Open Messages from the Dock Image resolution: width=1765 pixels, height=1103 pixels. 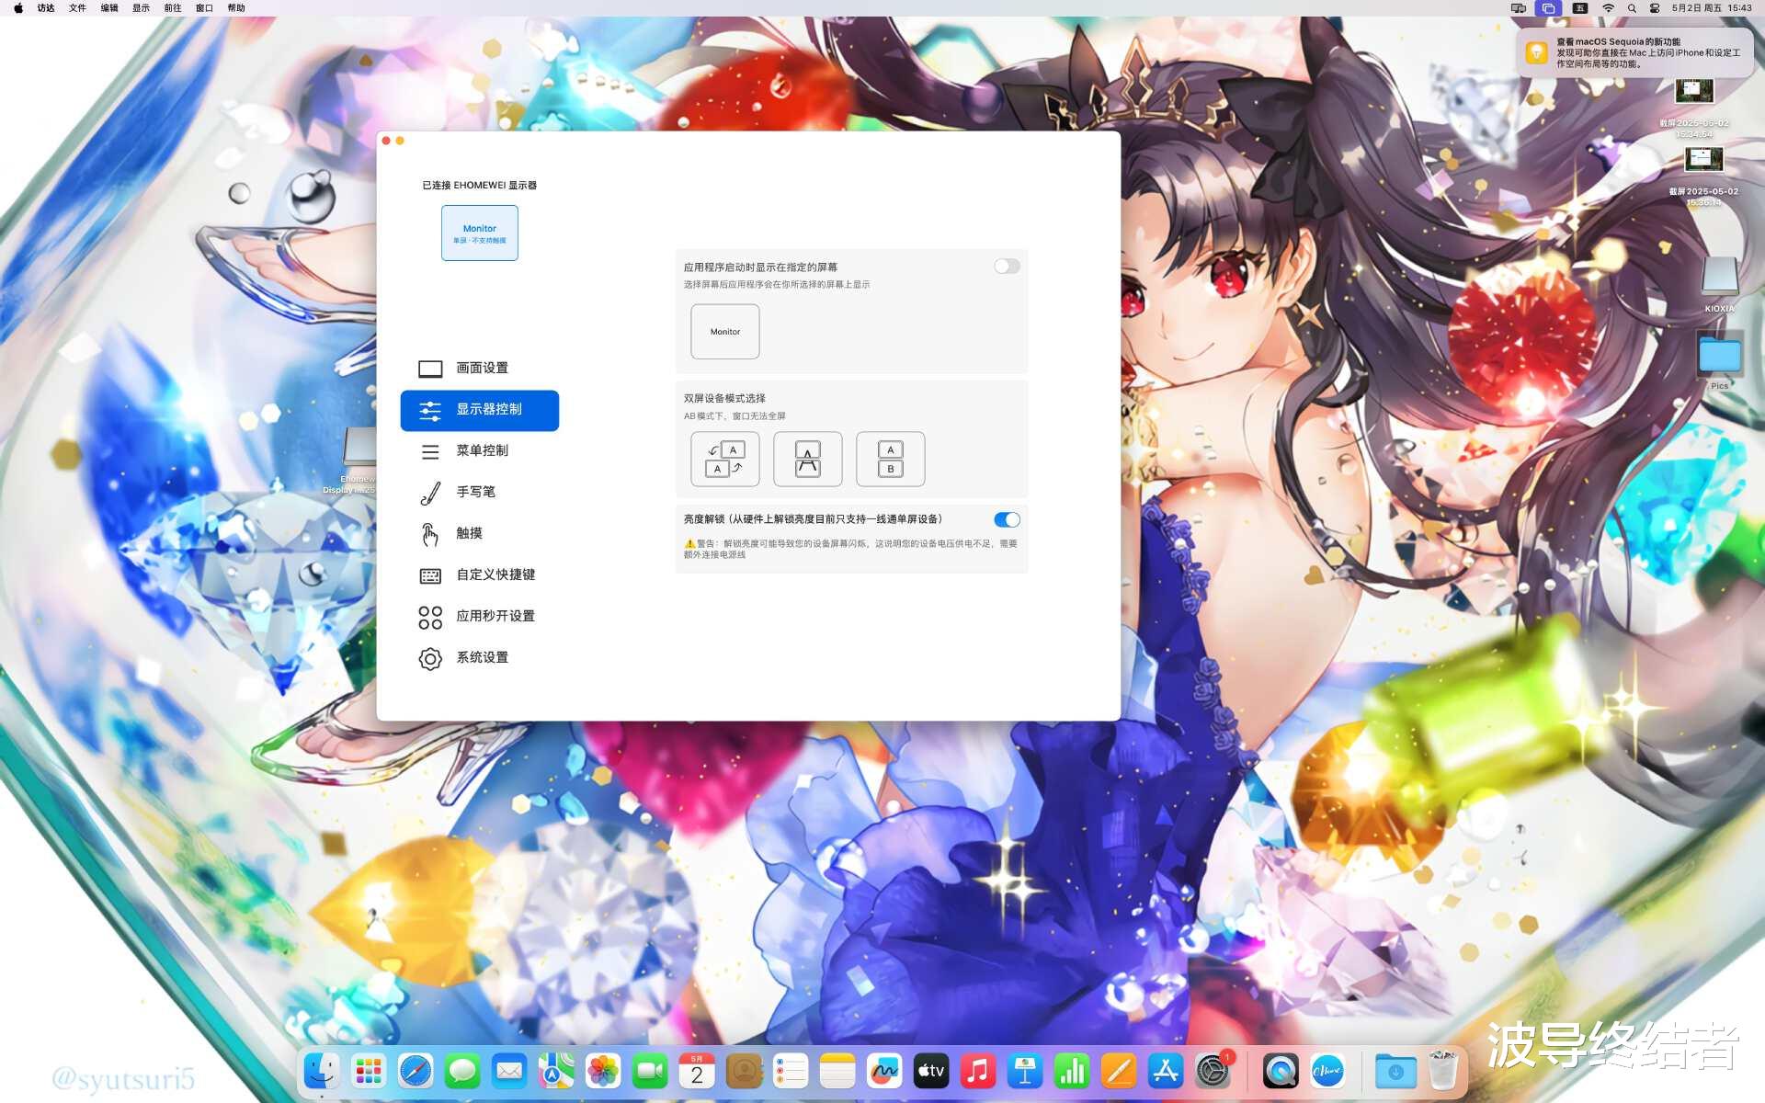tap(462, 1071)
